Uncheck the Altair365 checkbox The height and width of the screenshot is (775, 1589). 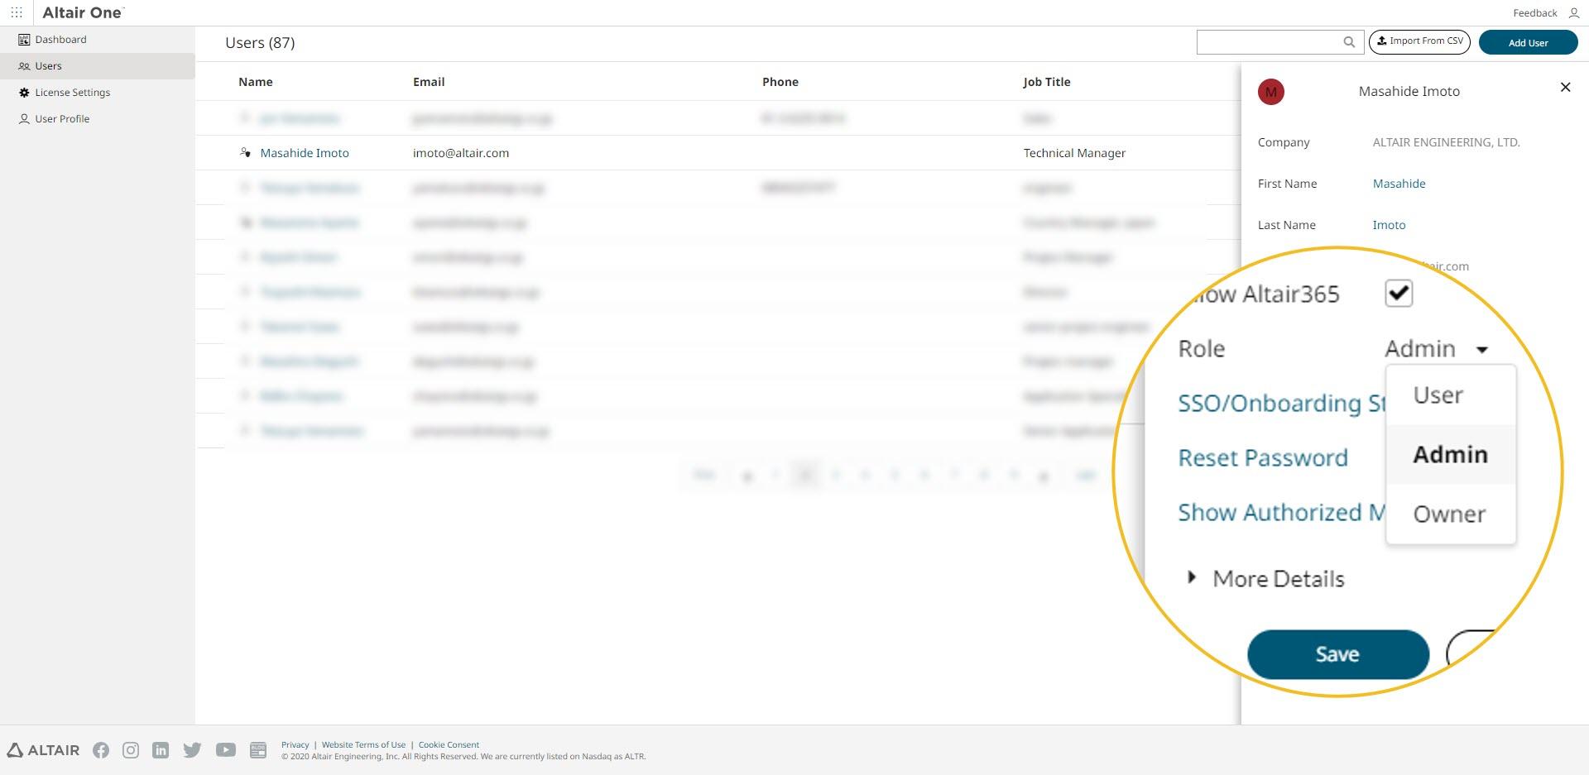(1398, 293)
